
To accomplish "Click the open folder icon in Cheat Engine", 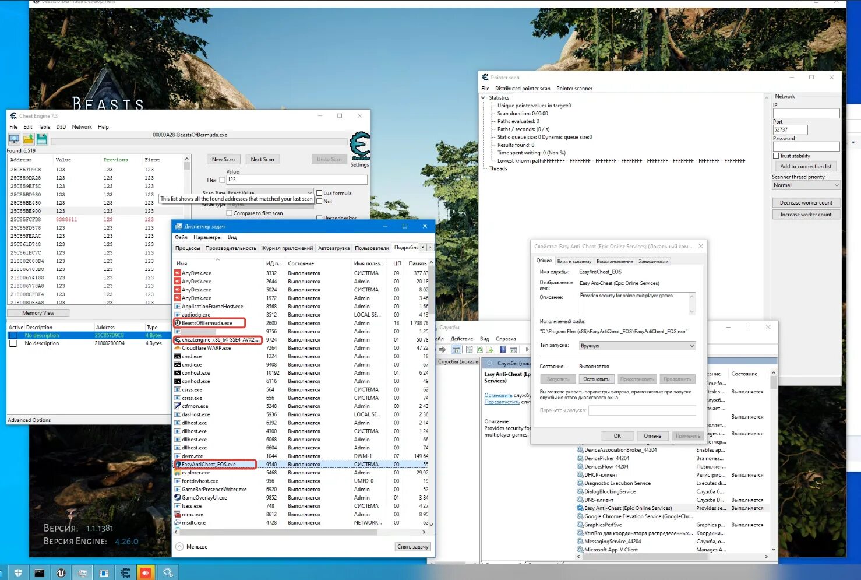I will [x=28, y=139].
